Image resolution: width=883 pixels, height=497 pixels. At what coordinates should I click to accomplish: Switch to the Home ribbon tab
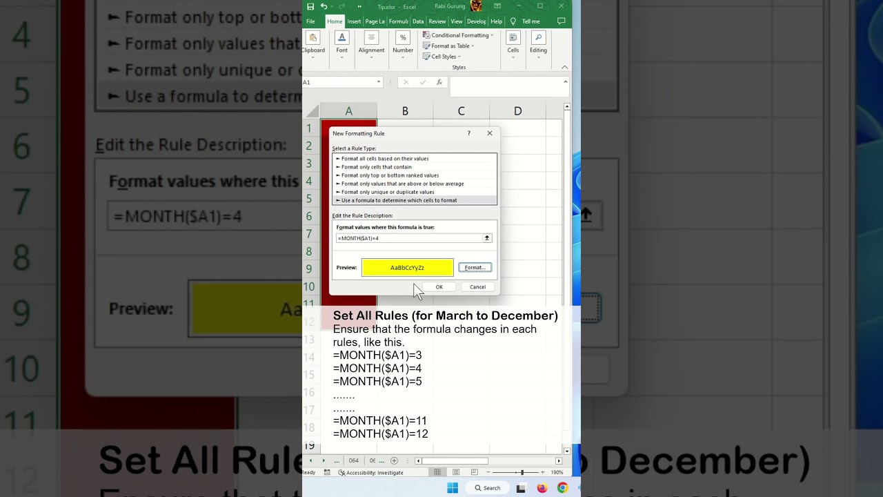[x=335, y=21]
